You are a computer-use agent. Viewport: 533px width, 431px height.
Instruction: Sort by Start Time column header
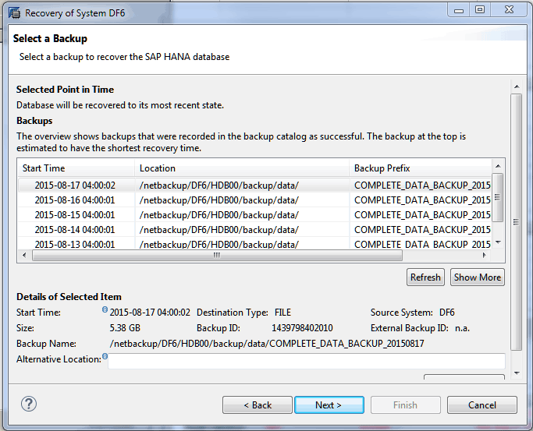[x=76, y=168]
